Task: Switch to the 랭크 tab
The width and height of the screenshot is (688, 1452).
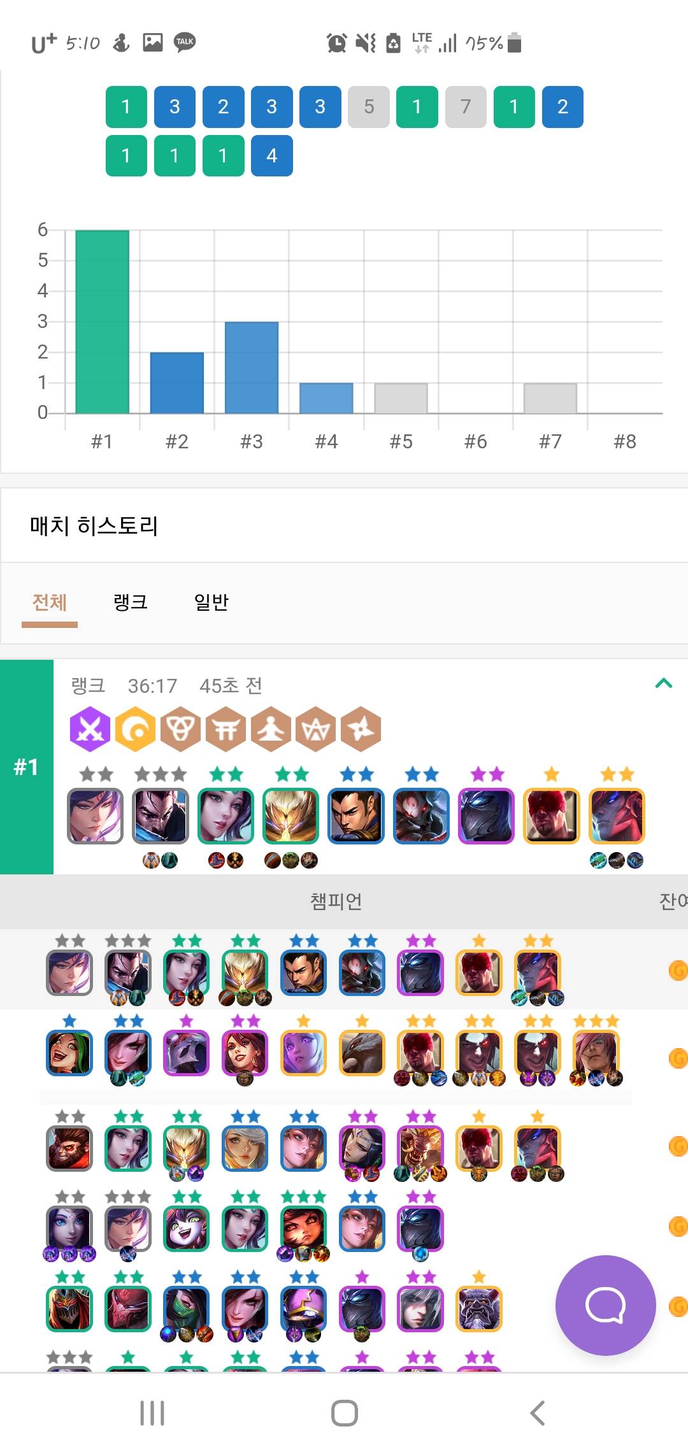Action: coord(131,602)
